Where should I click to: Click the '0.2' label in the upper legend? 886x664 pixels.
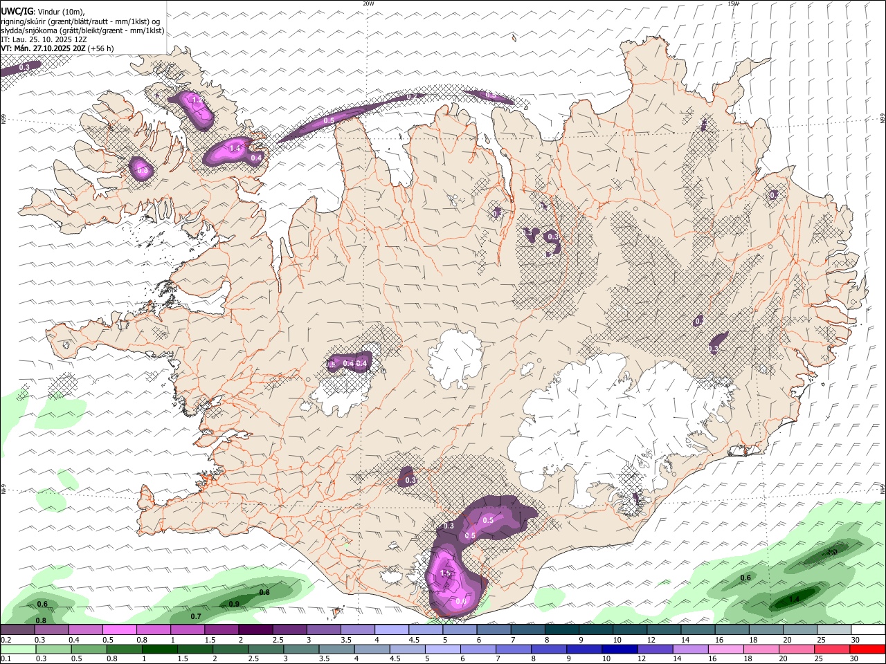(x=6, y=640)
